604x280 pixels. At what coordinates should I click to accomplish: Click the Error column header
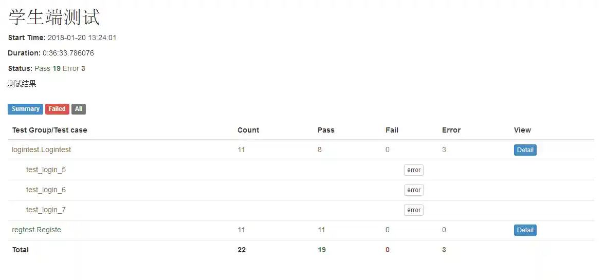[451, 130]
